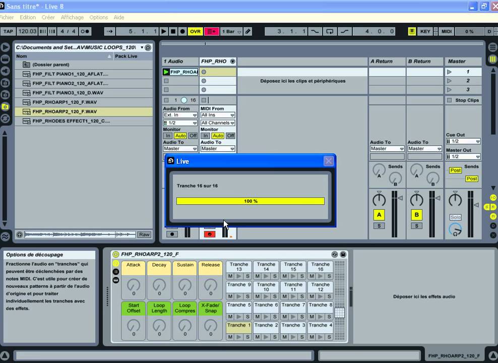The width and height of the screenshot is (498, 363).
Task: Save rack preset disk icon
Action: coord(343,255)
